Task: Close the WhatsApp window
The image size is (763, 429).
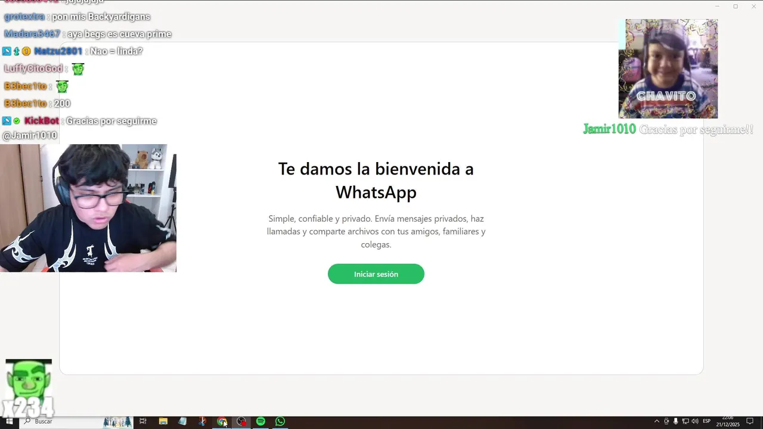Action: tap(753, 7)
